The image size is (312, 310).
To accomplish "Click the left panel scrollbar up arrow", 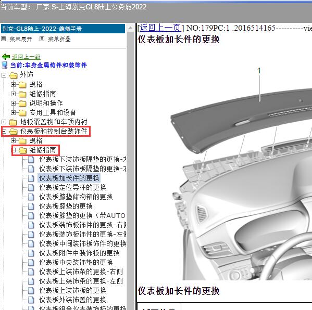I will [130, 28].
